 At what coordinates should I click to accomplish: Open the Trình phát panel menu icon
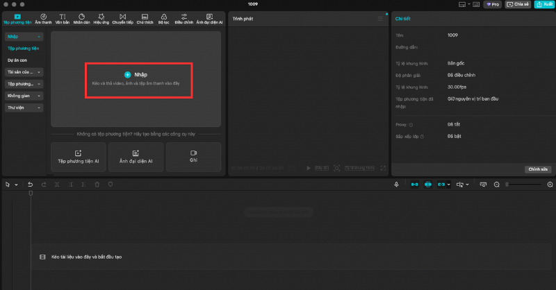(x=380, y=19)
